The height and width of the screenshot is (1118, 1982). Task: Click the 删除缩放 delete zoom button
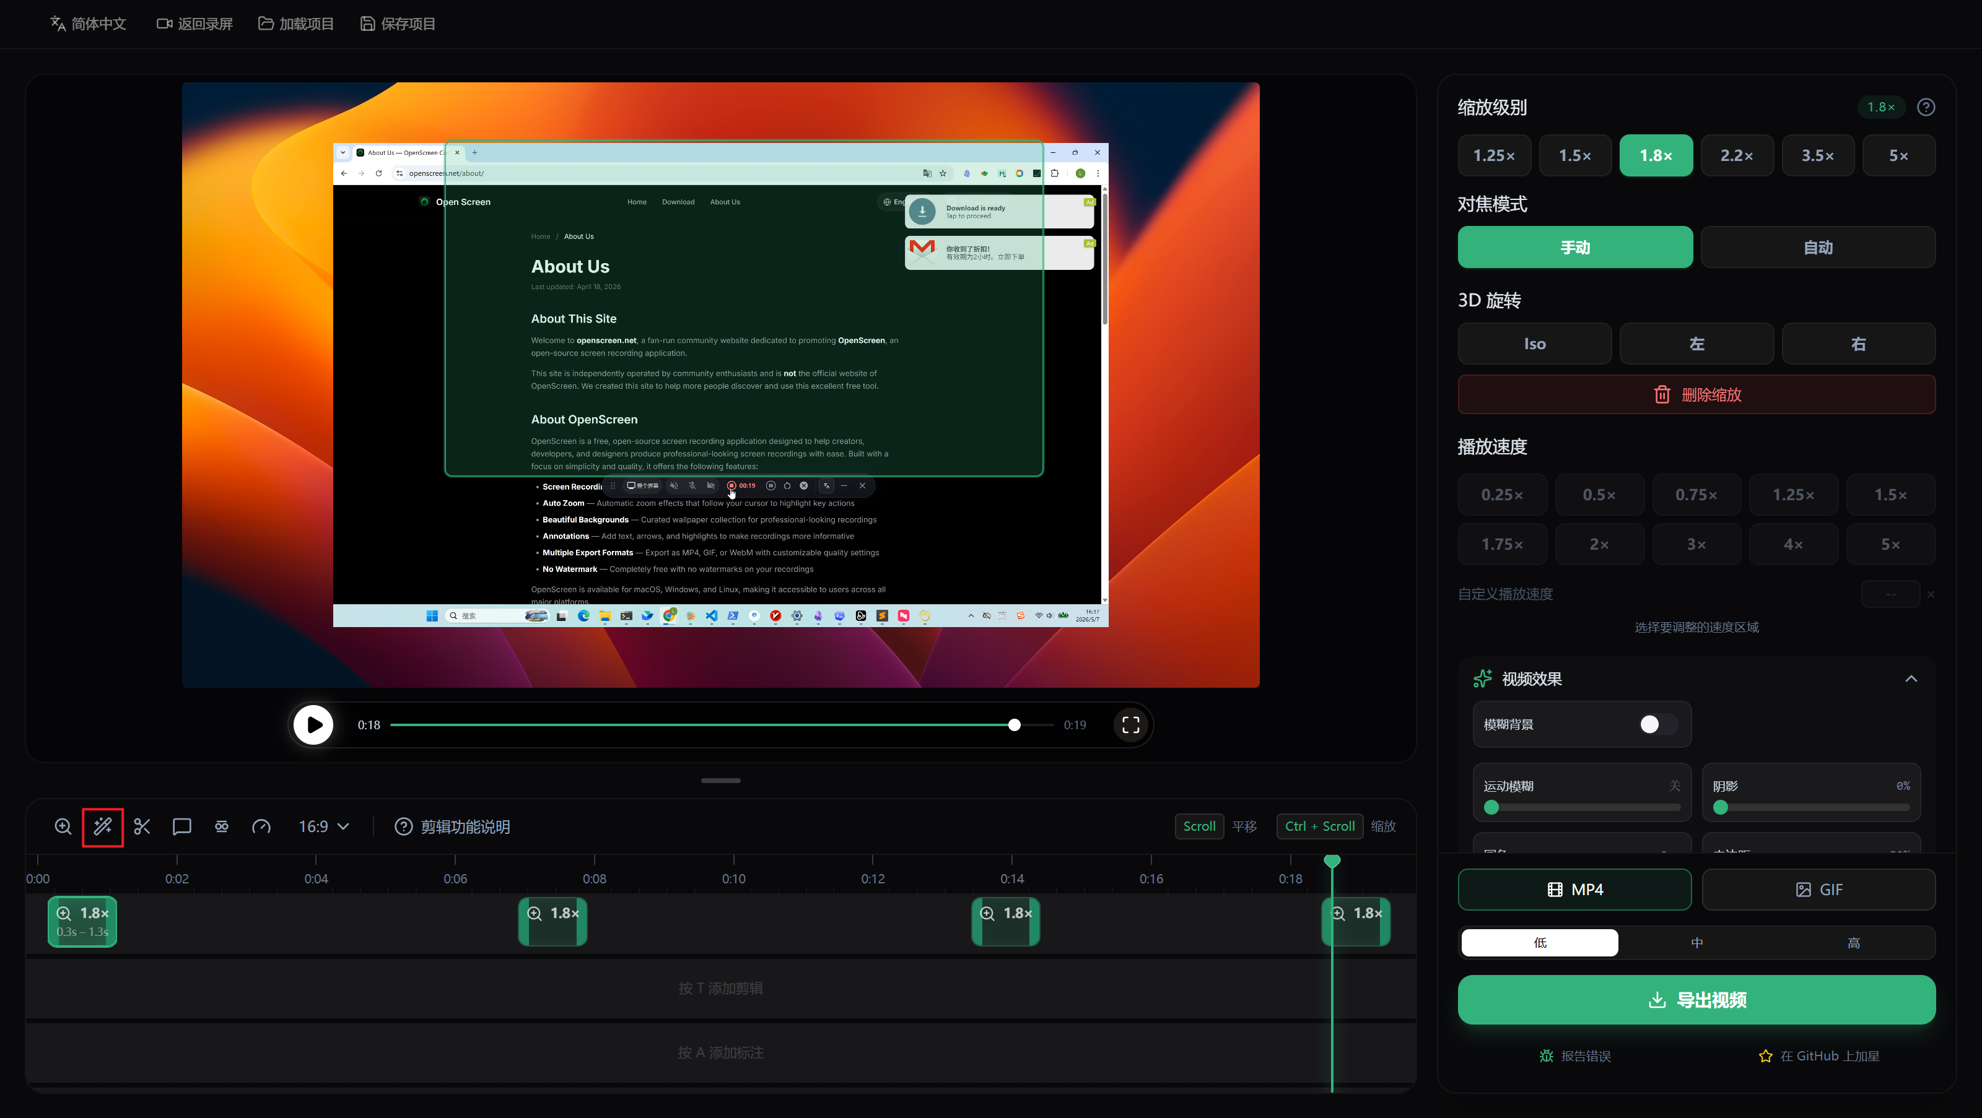pyautogui.click(x=1696, y=394)
